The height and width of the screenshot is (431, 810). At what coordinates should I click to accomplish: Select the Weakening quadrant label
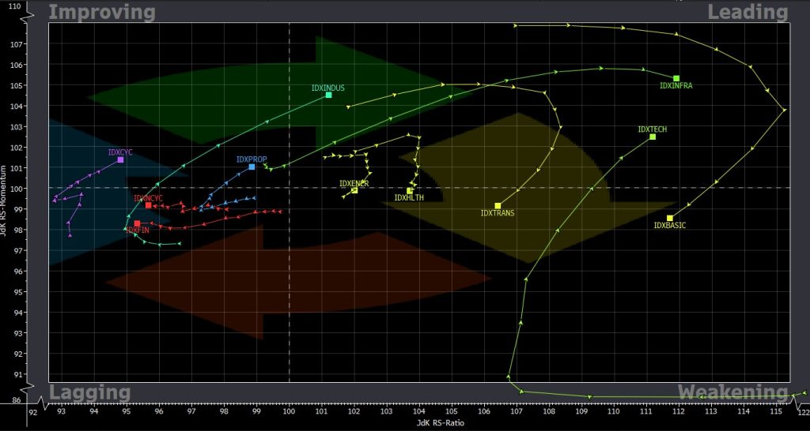pyautogui.click(x=732, y=392)
